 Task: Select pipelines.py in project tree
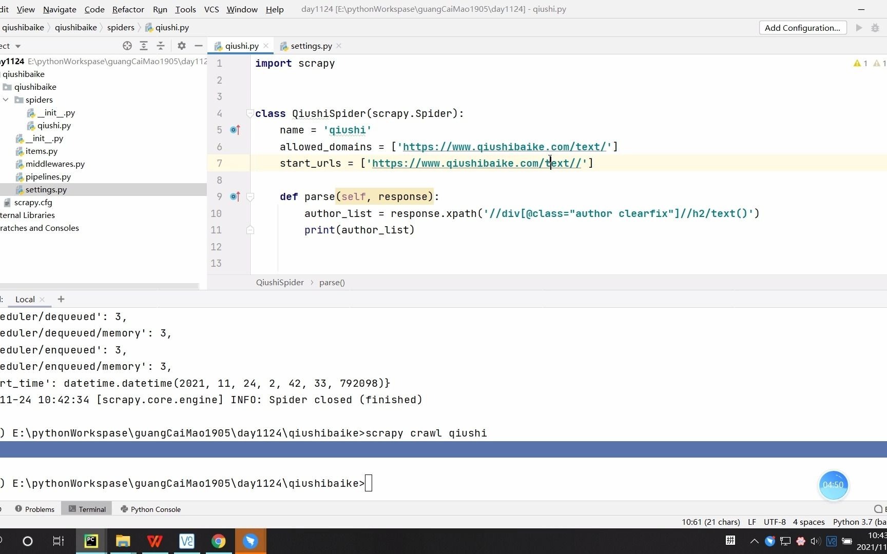coord(48,176)
